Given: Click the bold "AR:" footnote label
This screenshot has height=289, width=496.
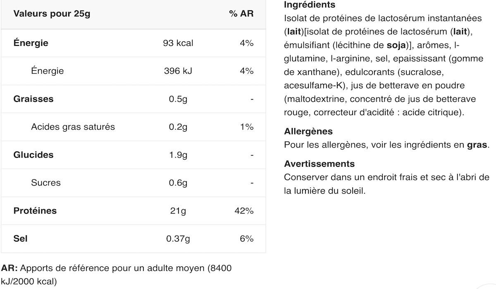Looking at the screenshot, I should (x=10, y=268).
